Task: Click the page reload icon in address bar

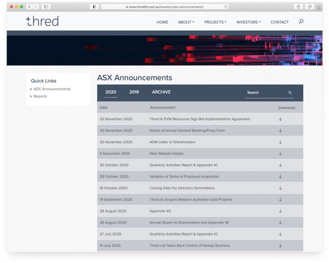Action: coord(226,7)
